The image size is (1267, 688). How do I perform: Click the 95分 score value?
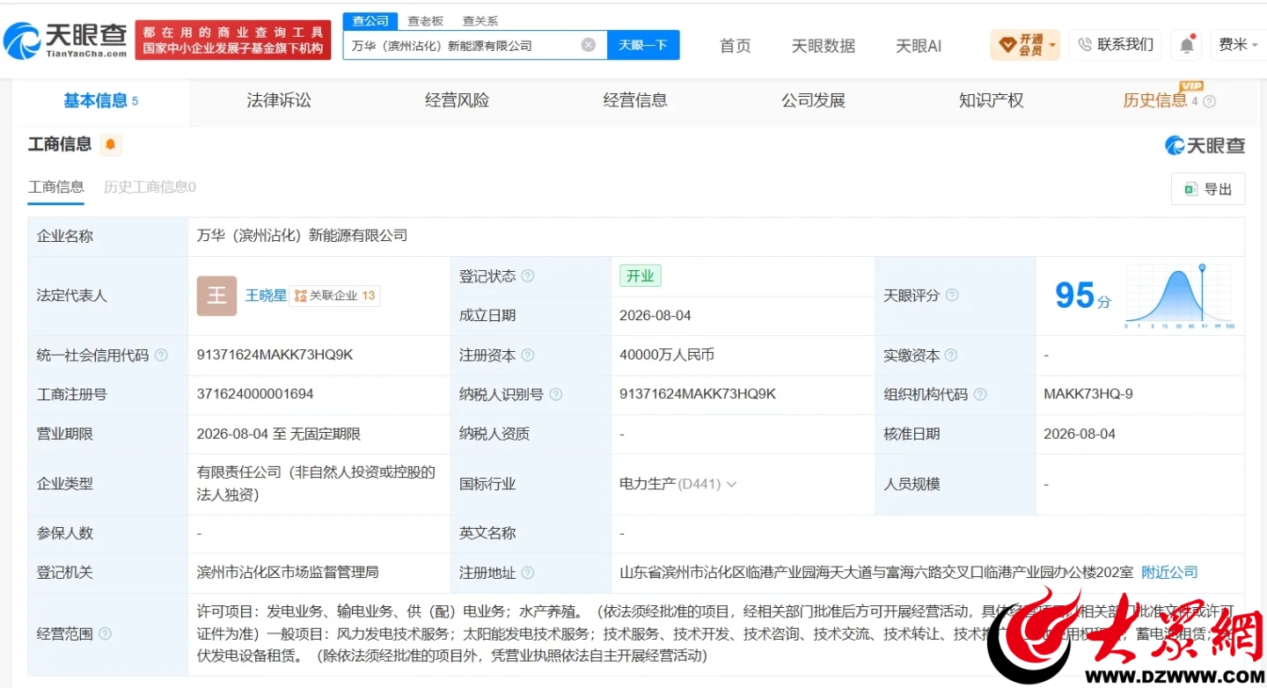[1083, 296]
